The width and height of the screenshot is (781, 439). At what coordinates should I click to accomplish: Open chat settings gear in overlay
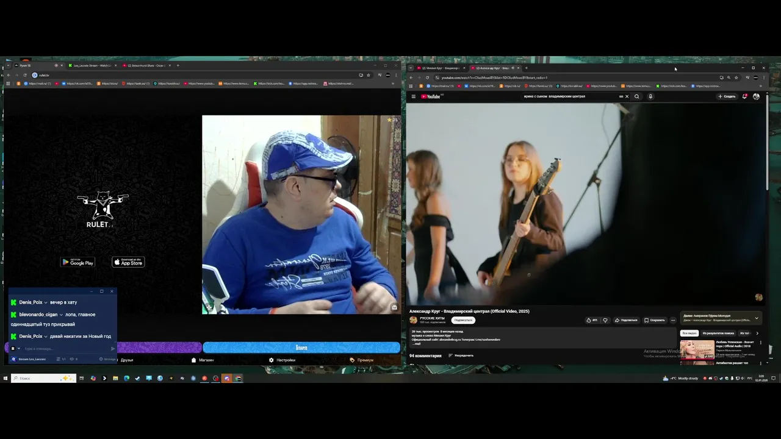109,359
